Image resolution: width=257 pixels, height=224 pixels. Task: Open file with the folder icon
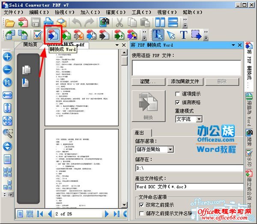[10, 22]
